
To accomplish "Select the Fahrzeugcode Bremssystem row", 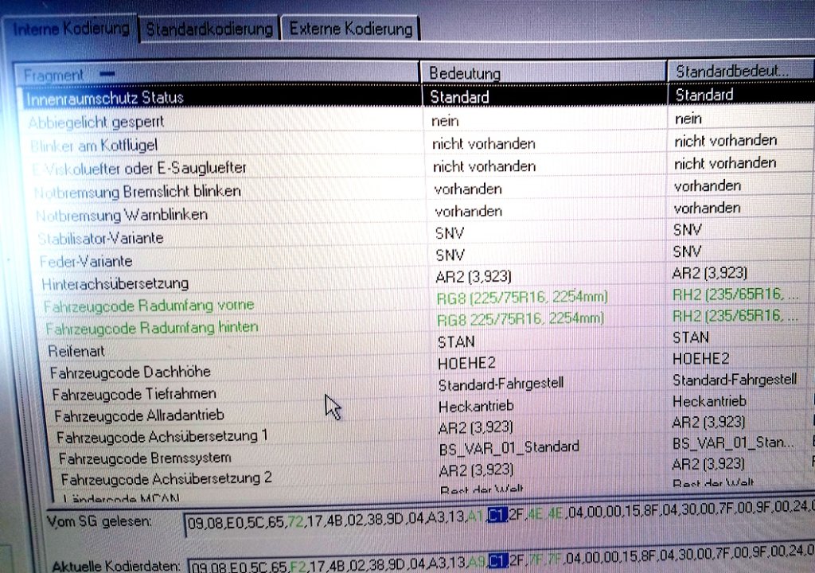I will point(145,458).
